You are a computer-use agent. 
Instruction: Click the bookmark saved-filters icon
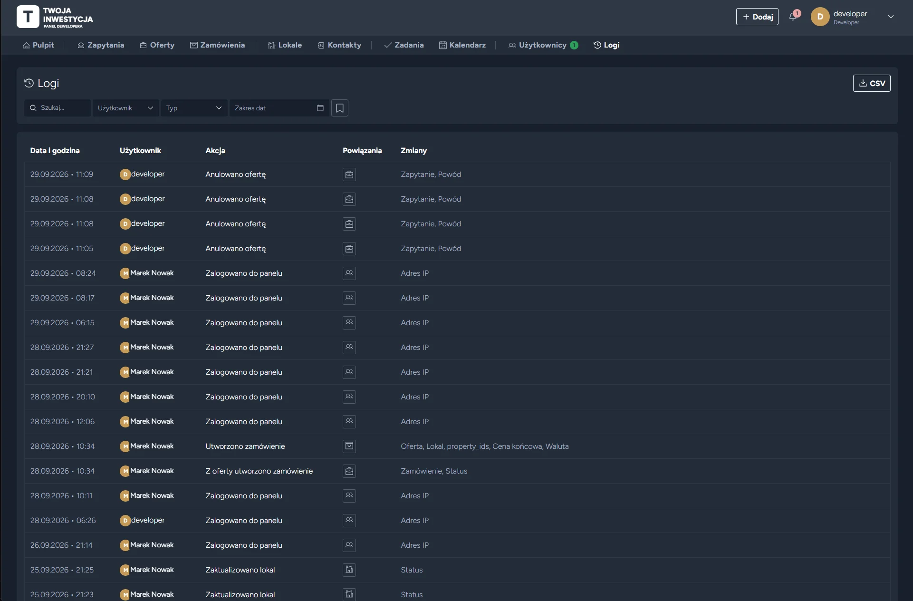(340, 108)
